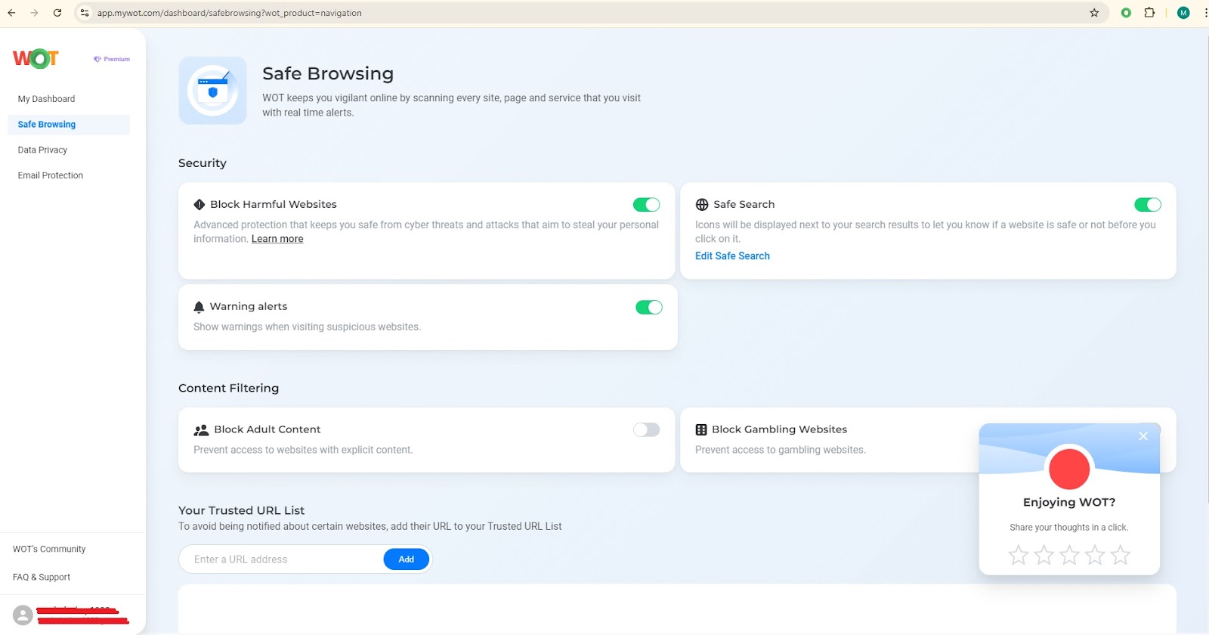Click the red circle in the feedback popup
This screenshot has height=635, width=1209.
[1069, 469]
